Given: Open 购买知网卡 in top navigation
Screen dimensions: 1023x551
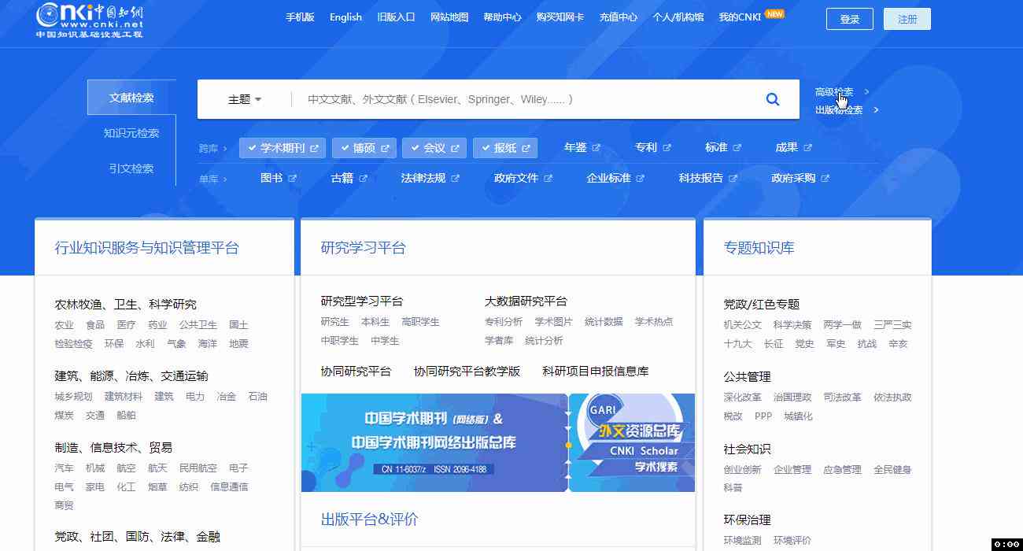Looking at the screenshot, I should (x=560, y=17).
